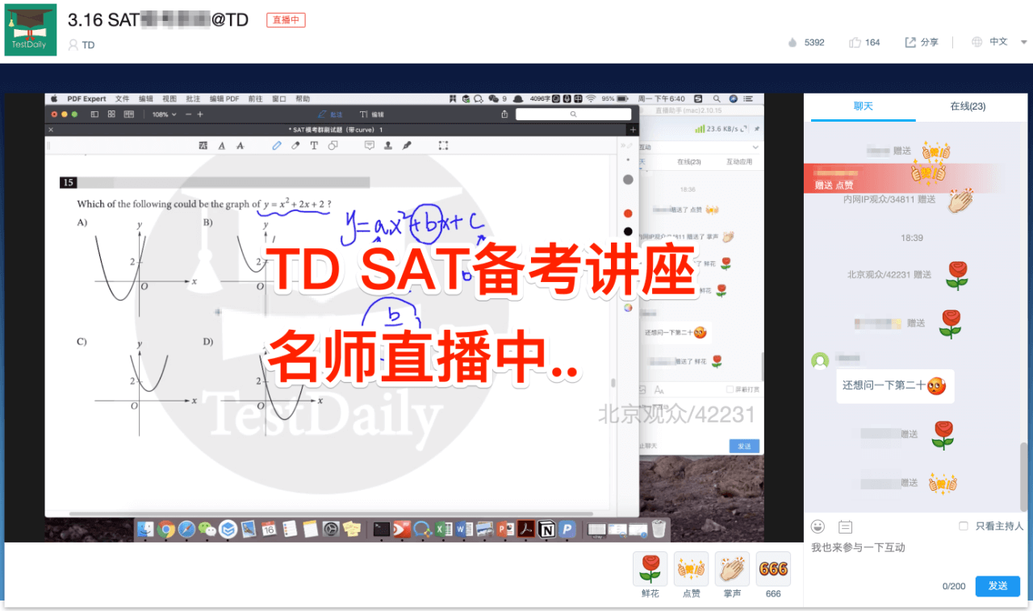Select the area selection tool in PDF Expert
Screen dimensions: 1033x611
click(x=444, y=146)
